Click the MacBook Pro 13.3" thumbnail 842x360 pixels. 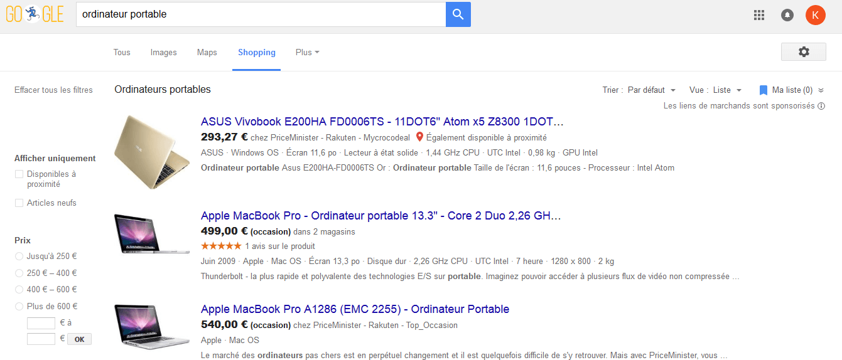(x=152, y=234)
